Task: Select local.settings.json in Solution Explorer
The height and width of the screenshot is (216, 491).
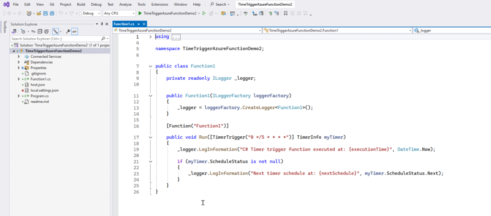Action: coord(45,90)
